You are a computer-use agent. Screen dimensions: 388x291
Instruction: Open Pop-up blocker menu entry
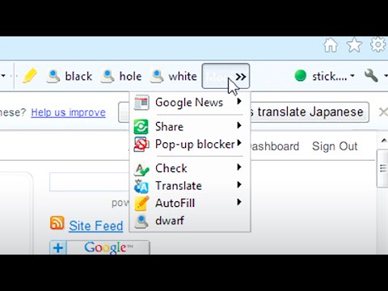pos(190,144)
